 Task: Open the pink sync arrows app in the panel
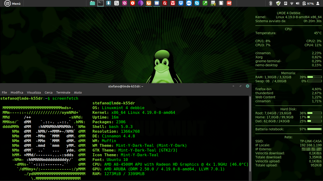tap(124, 3)
